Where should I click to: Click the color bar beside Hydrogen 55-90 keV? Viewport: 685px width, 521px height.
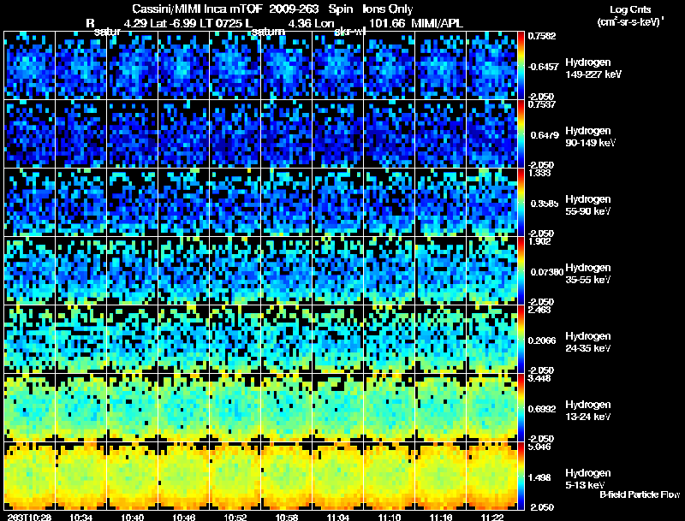click(521, 203)
